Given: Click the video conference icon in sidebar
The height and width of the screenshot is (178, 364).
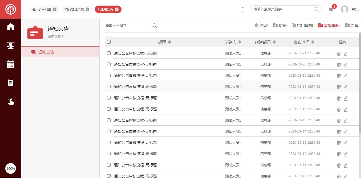Looking at the screenshot, I should point(11,45).
